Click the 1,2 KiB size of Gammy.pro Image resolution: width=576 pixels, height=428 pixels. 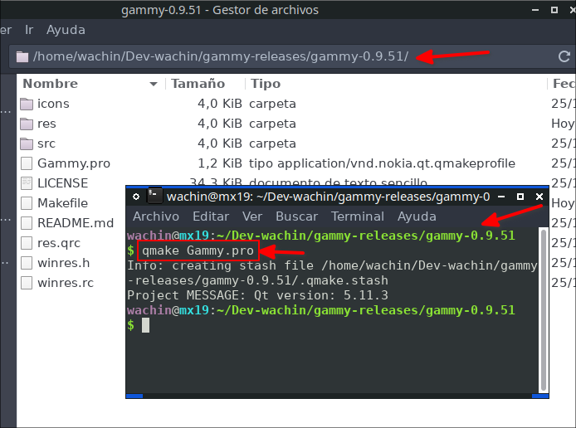[220, 163]
